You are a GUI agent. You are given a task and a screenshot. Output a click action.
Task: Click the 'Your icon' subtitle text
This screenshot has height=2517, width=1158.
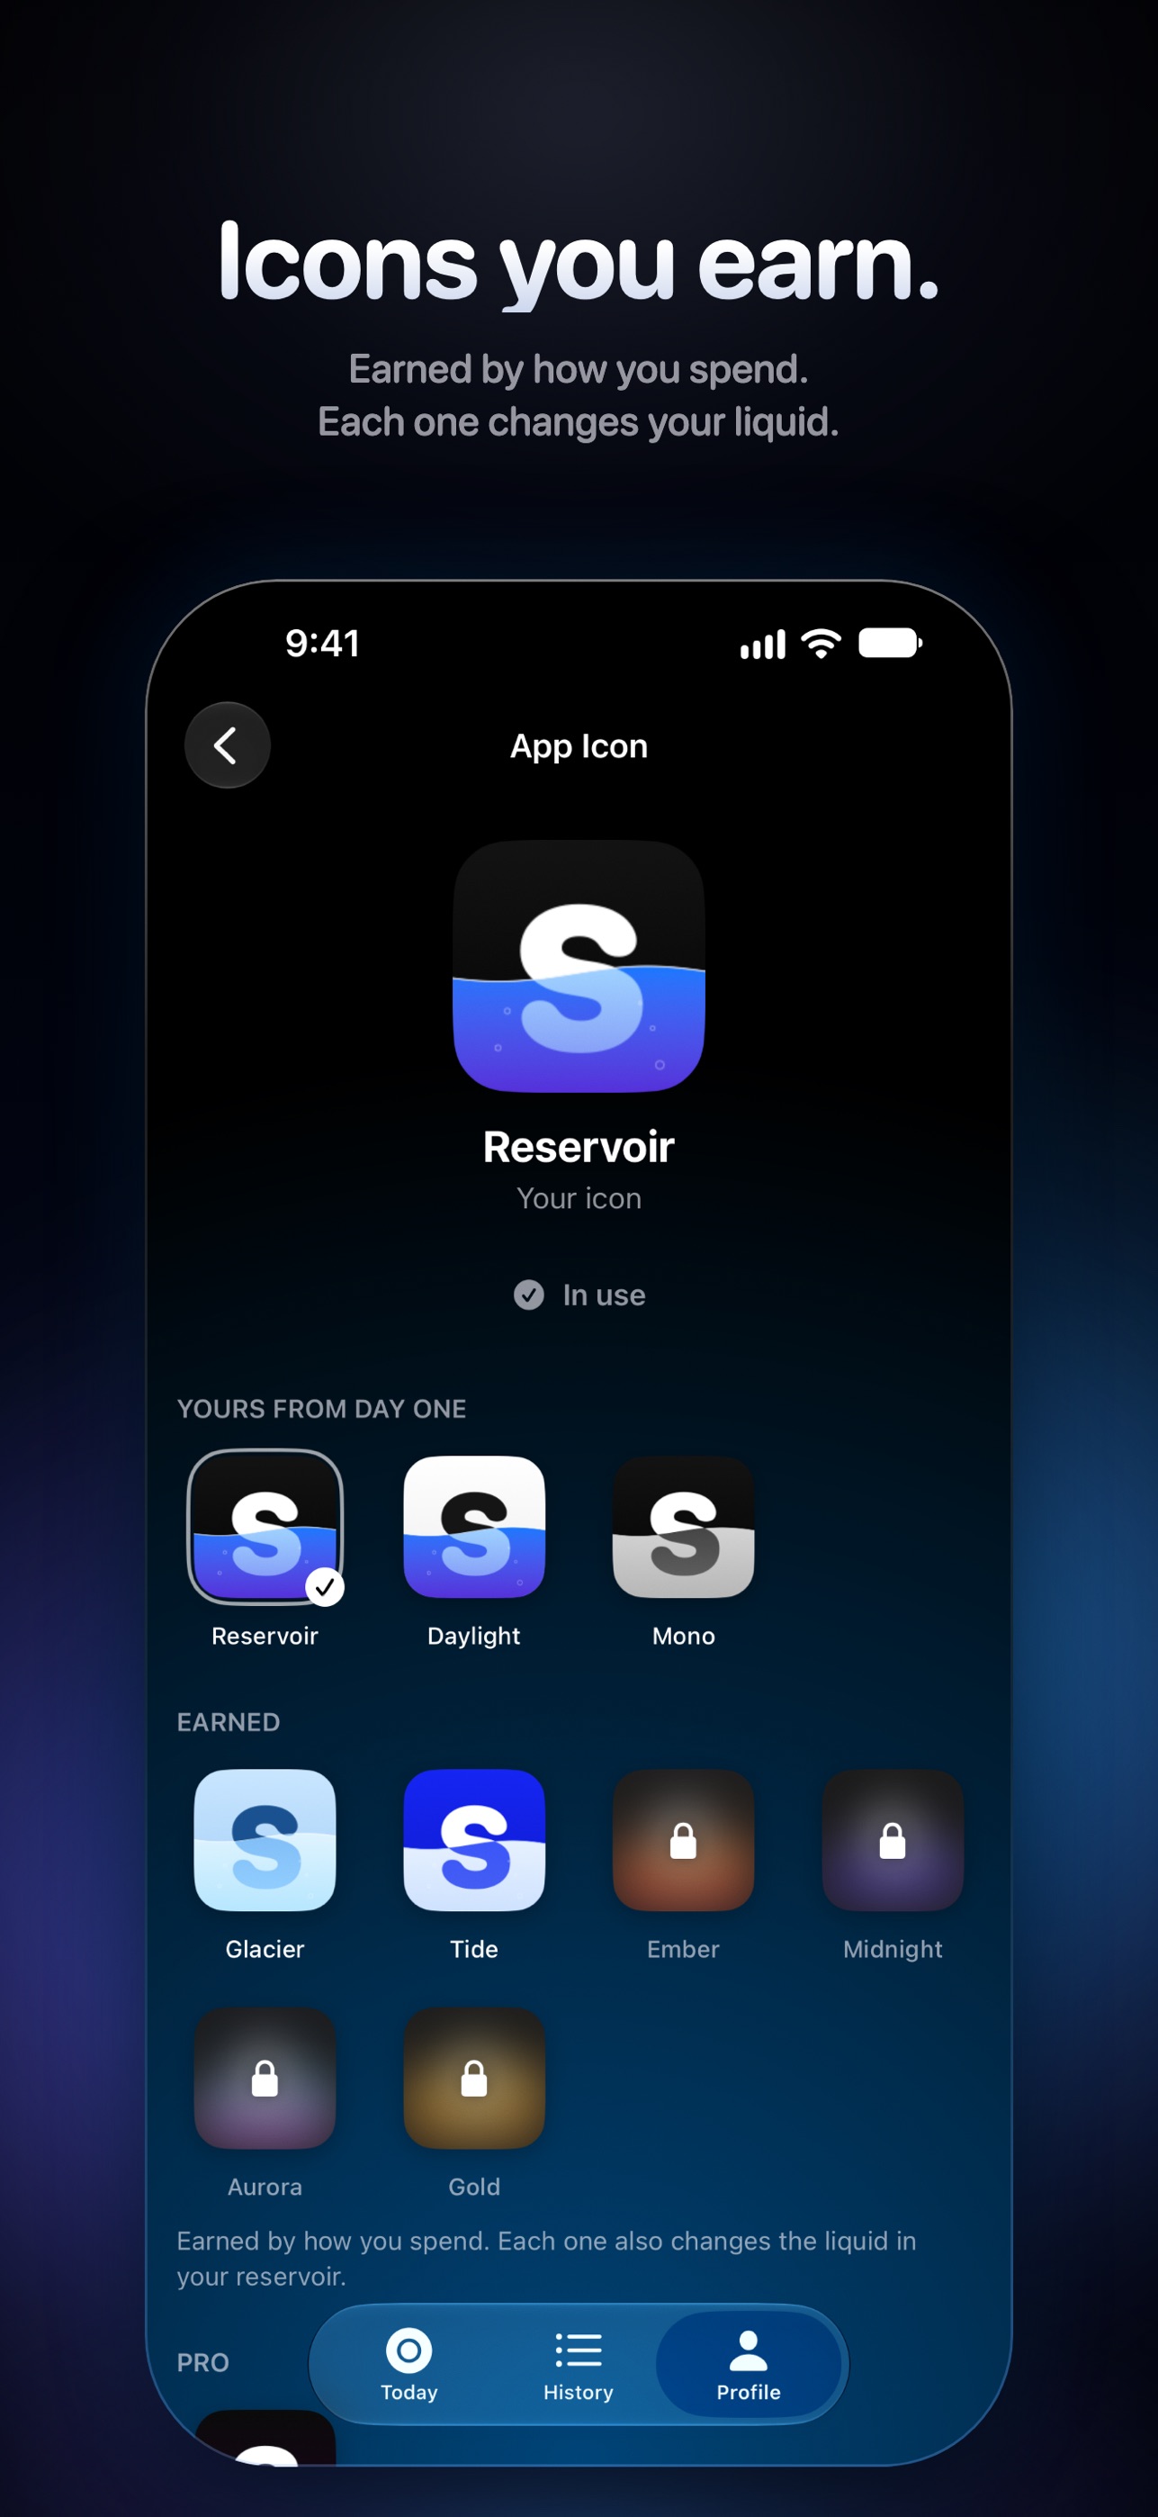579,1198
